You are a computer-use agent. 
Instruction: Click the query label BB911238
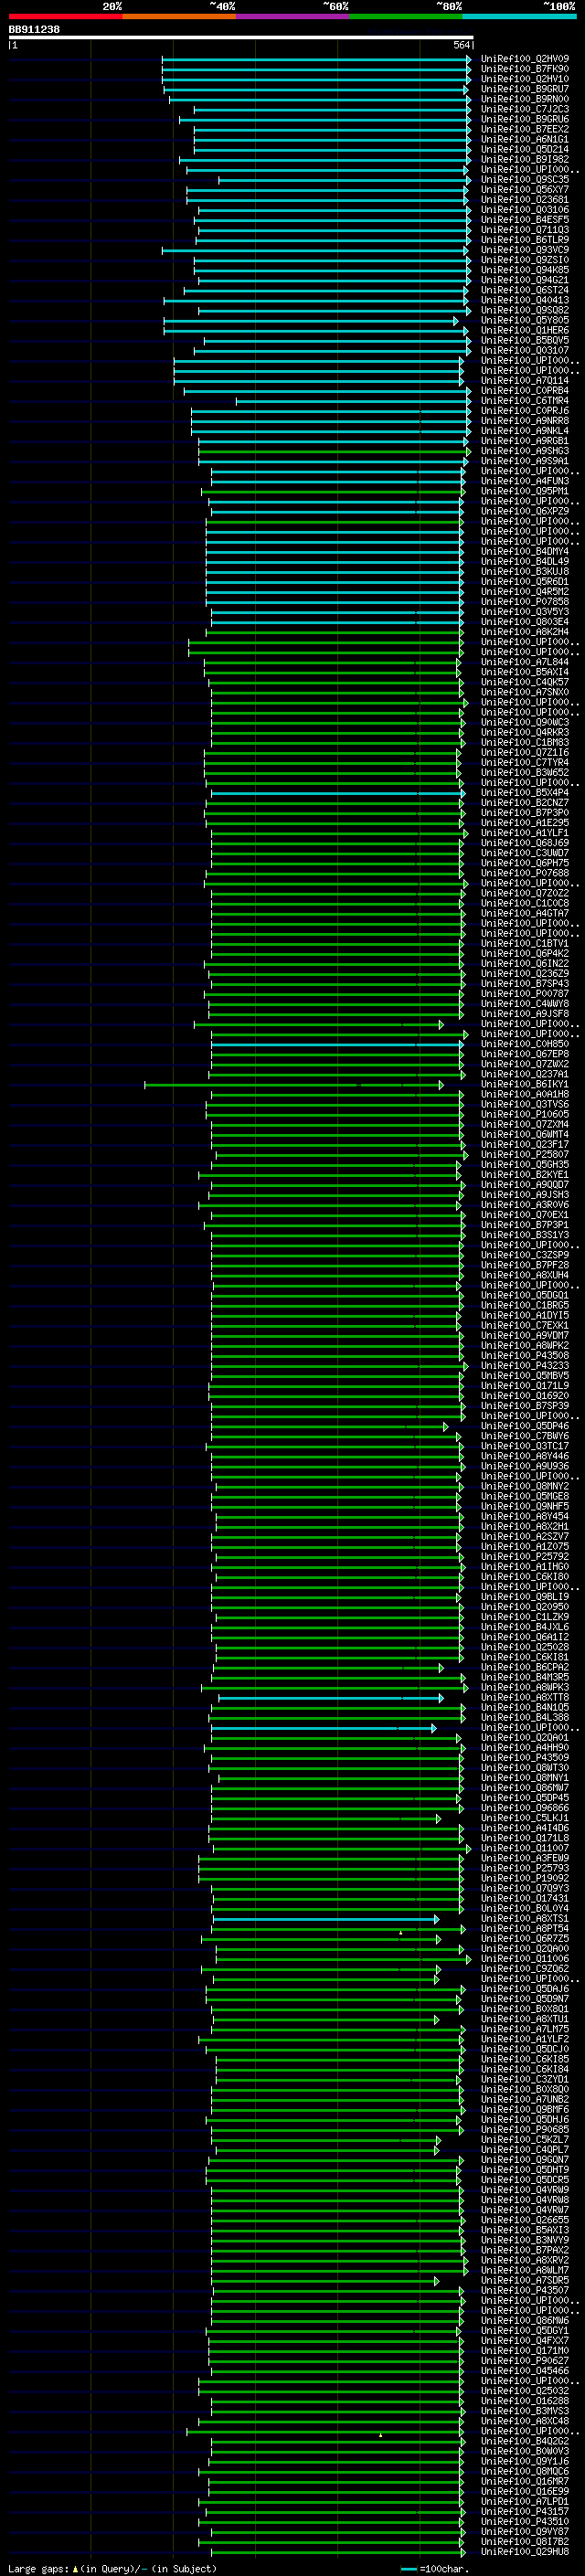pyautogui.click(x=34, y=30)
